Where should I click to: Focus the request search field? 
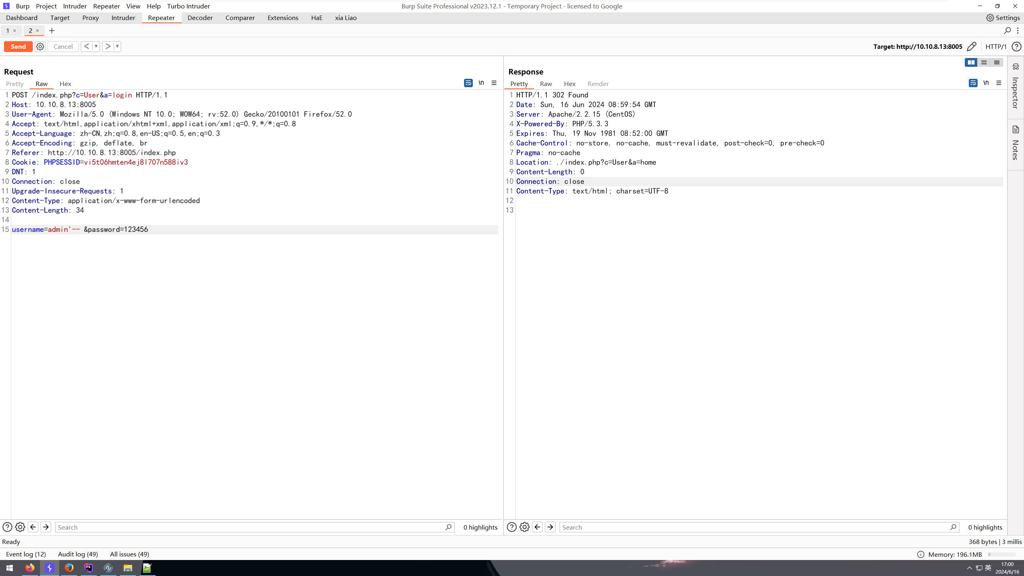(x=255, y=527)
